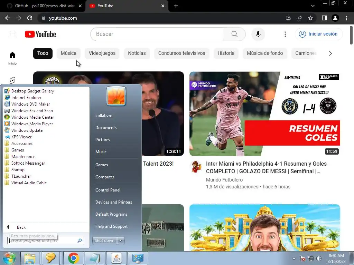Image resolution: width=354 pixels, height=265 pixels.
Task: Open Inter Miami vs Philadelphia video title
Action: [x=266, y=167]
